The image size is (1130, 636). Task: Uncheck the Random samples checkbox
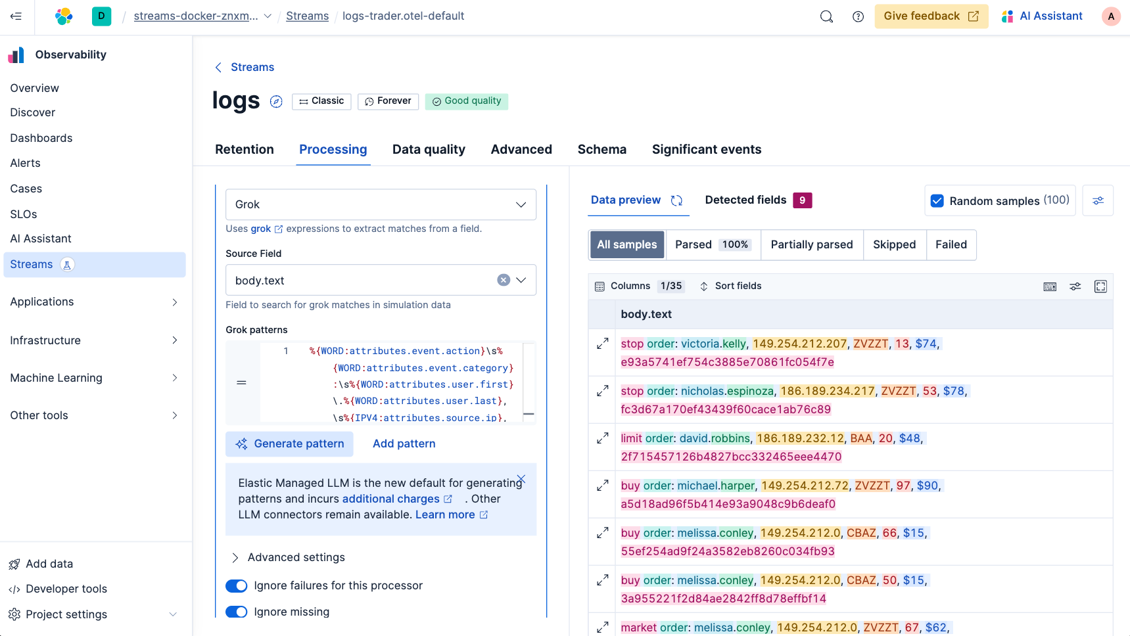point(937,201)
